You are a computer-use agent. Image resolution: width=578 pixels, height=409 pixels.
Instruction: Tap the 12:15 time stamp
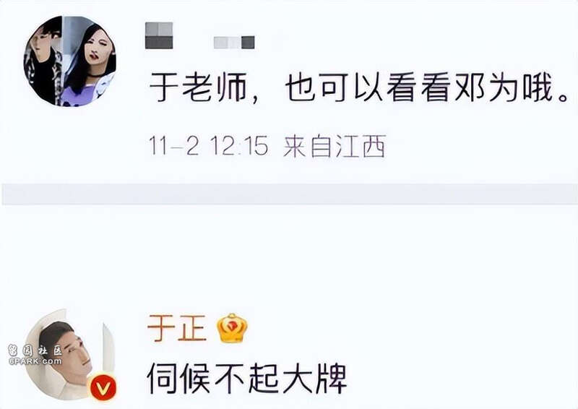pos(239,146)
